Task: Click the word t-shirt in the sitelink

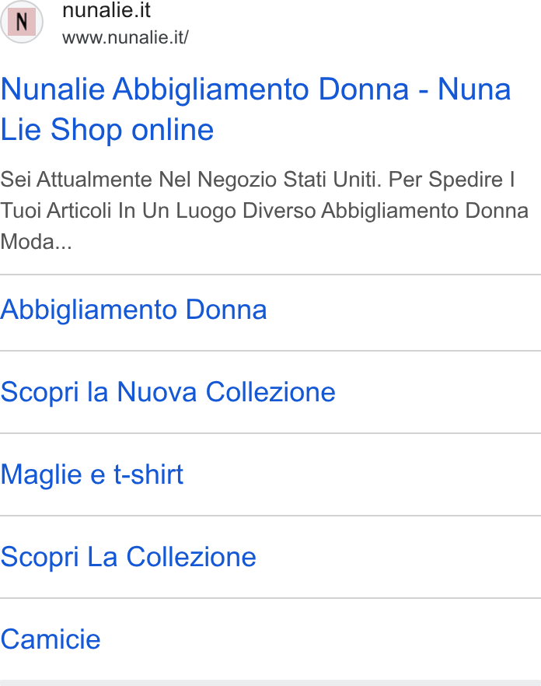Action: point(148,474)
